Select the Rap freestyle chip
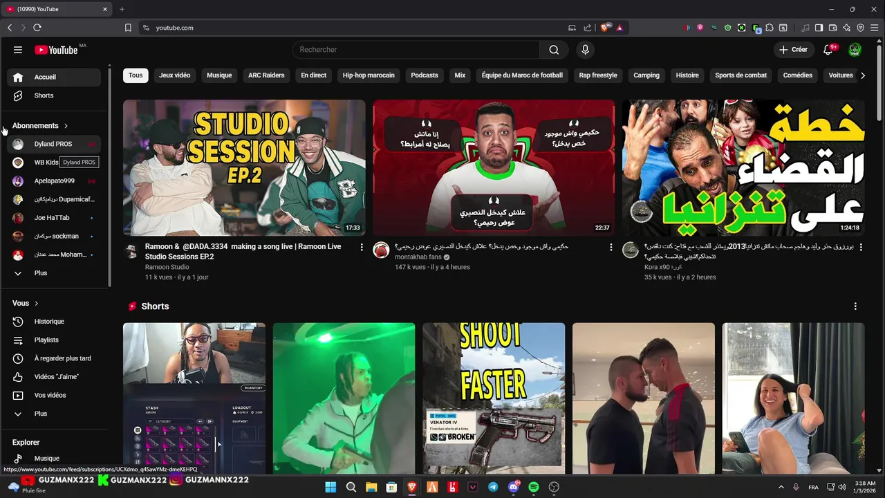Image resolution: width=885 pixels, height=498 pixels. tap(598, 75)
